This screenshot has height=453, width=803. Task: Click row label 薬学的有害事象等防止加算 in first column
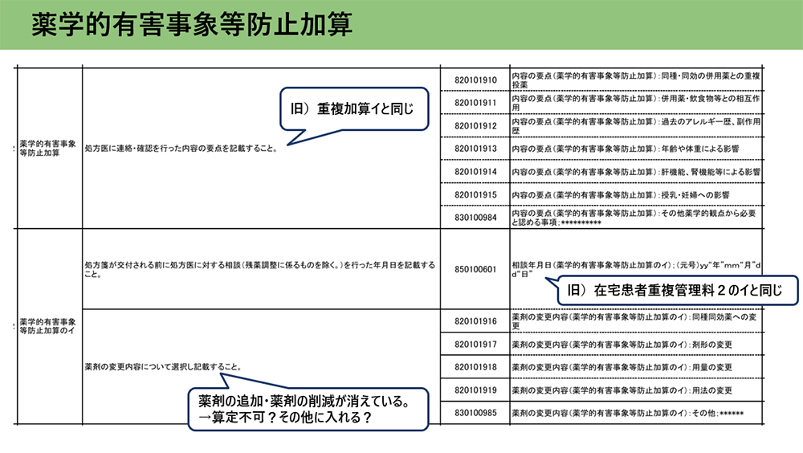(x=47, y=148)
